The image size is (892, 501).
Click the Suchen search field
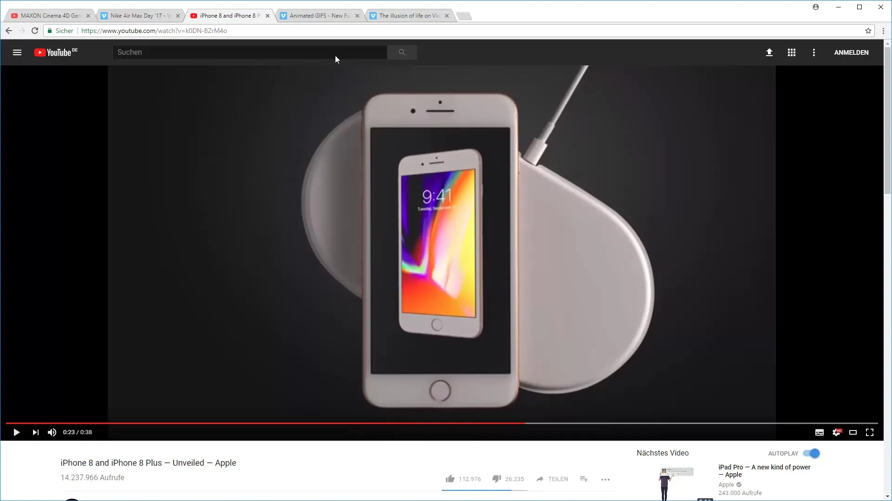(250, 52)
